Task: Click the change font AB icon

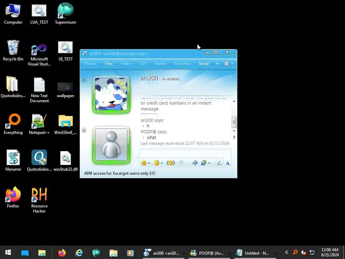Action: pos(195,163)
